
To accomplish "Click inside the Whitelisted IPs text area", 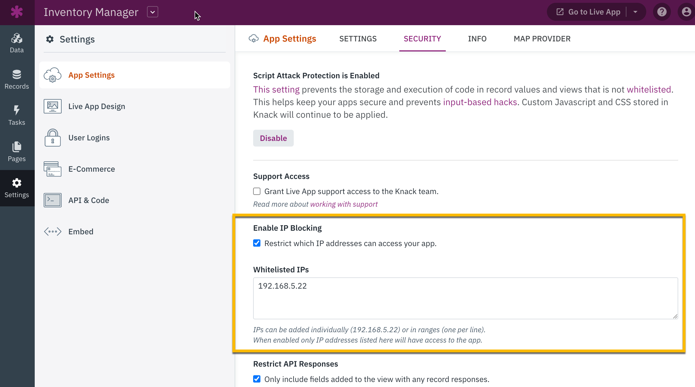I will click(465, 298).
